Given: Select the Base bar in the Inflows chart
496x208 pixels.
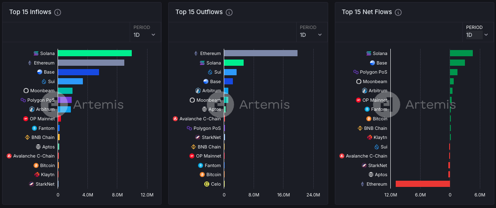Looking at the screenshot, I should (x=78, y=72).
